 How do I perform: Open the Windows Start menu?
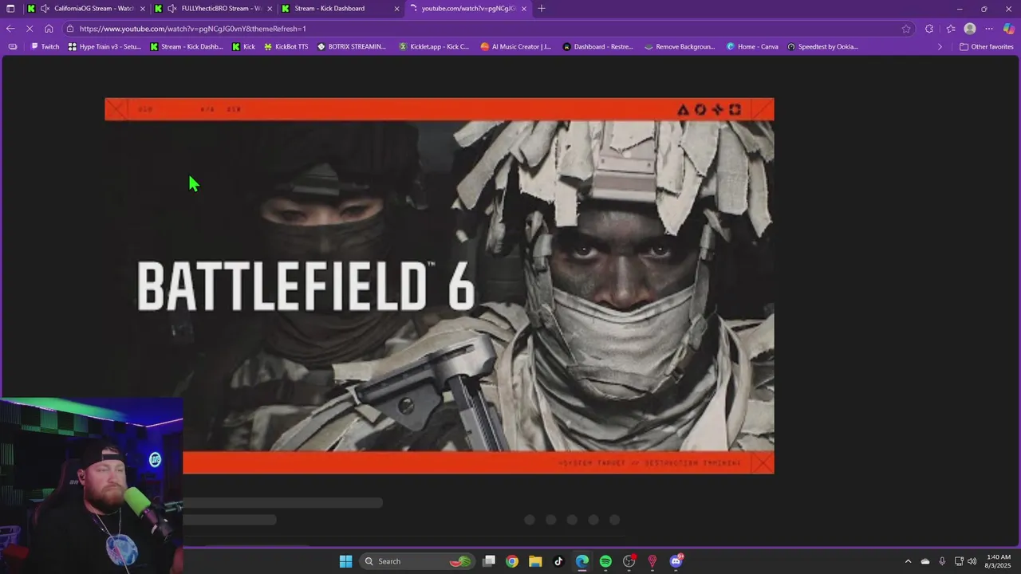345,561
